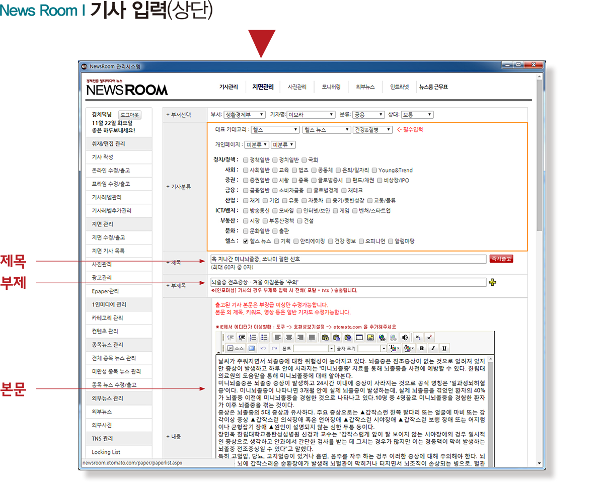Apply underline with the U icon
The width and height of the screenshot is (604, 482).
(444, 348)
